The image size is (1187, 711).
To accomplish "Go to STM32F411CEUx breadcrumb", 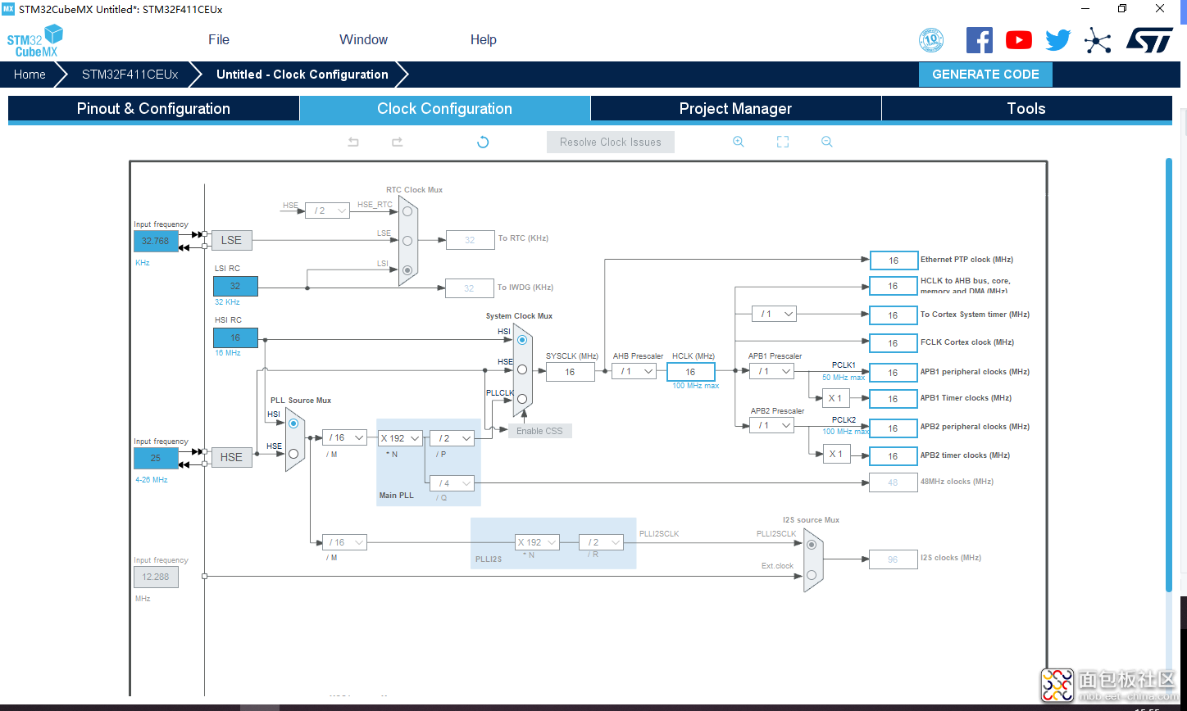I will [130, 75].
